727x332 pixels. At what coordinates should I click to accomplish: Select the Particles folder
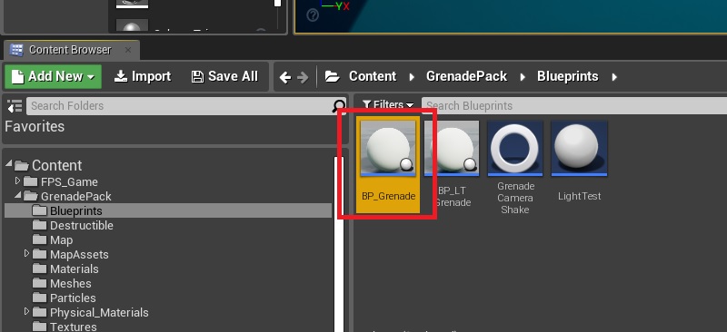click(x=64, y=298)
